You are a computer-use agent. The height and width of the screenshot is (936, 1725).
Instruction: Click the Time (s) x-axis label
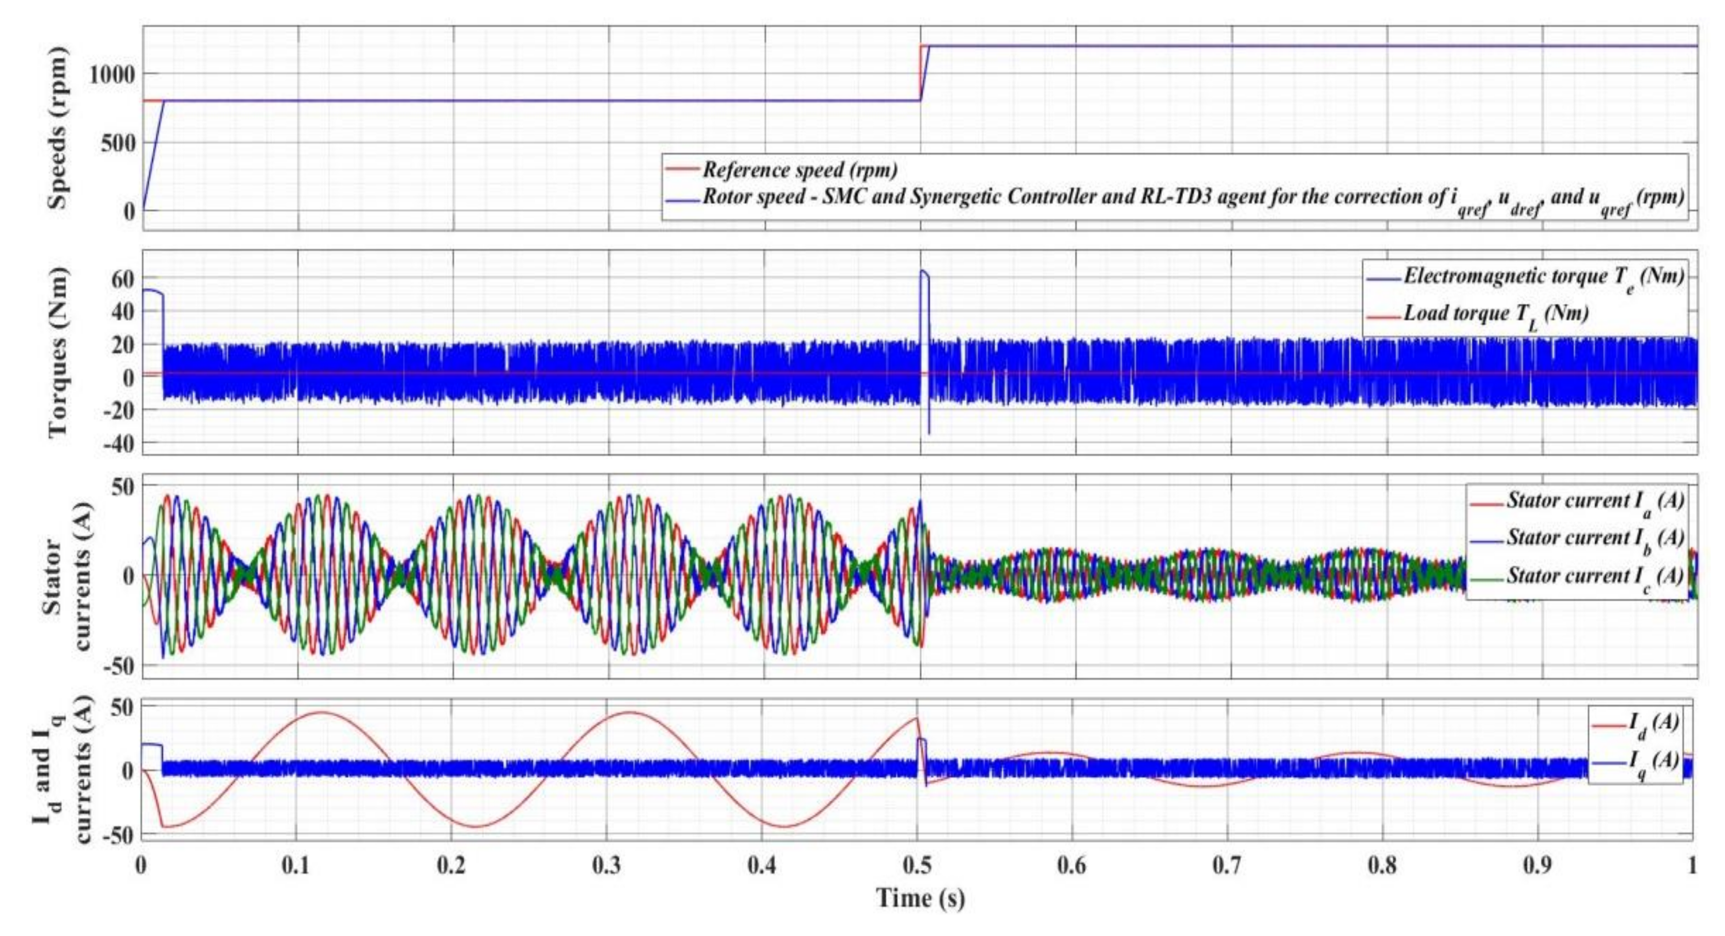point(920,898)
